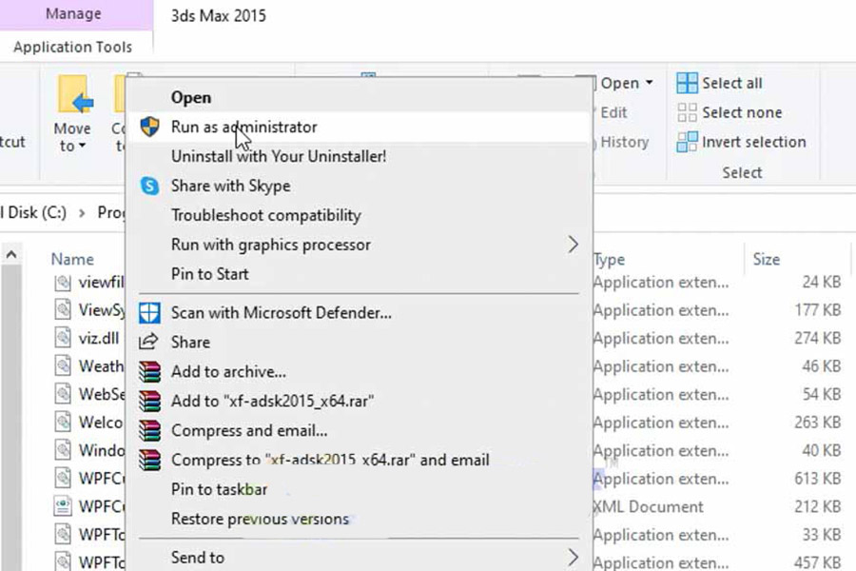Image resolution: width=856 pixels, height=571 pixels.
Task: Click the History ribbon button
Action: click(624, 142)
